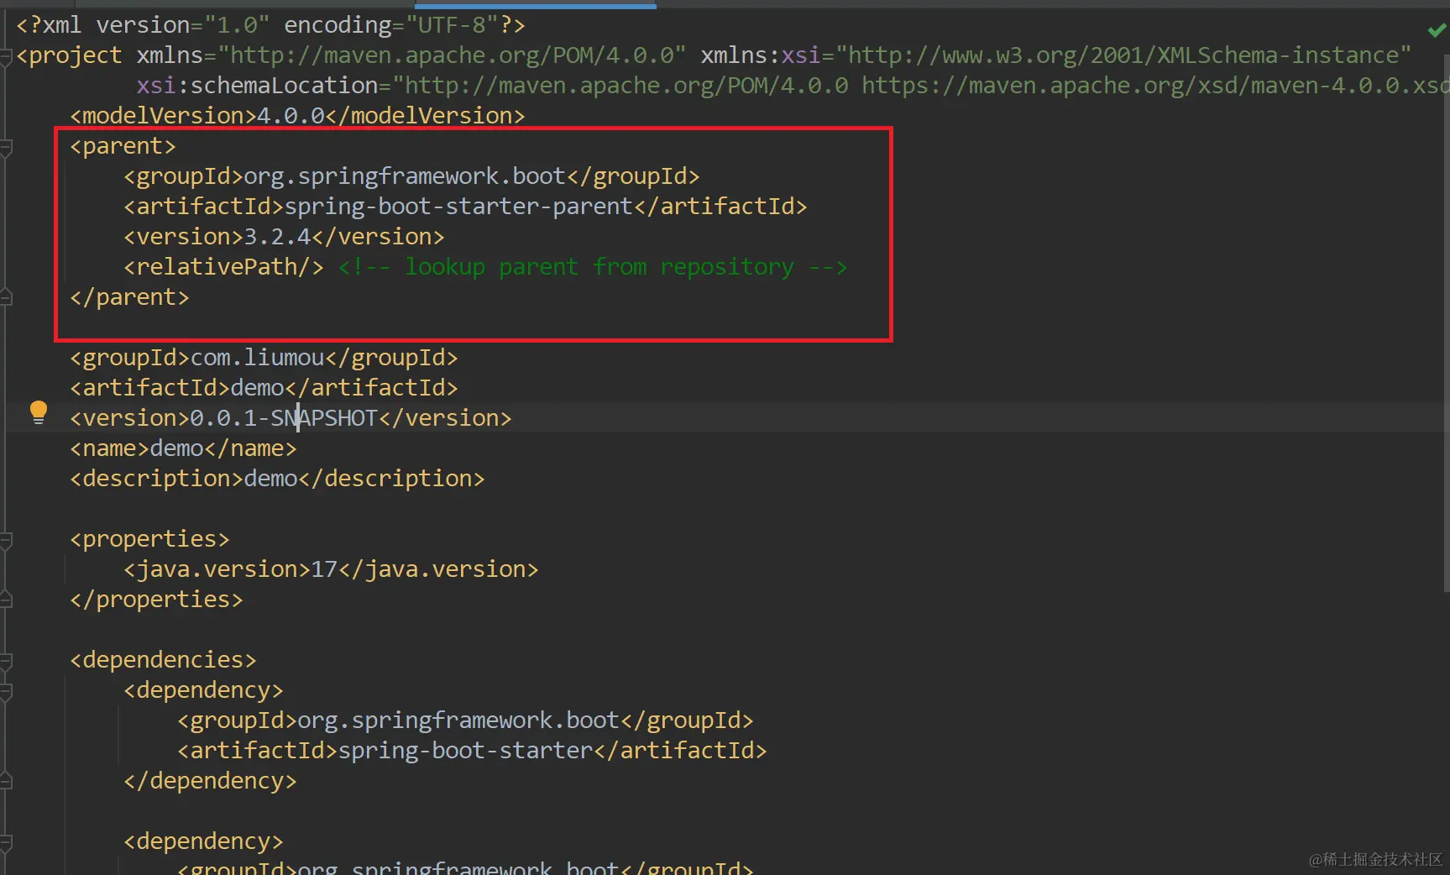Collapse the project element fold marker
This screenshot has width=1450, height=875.
[6, 56]
